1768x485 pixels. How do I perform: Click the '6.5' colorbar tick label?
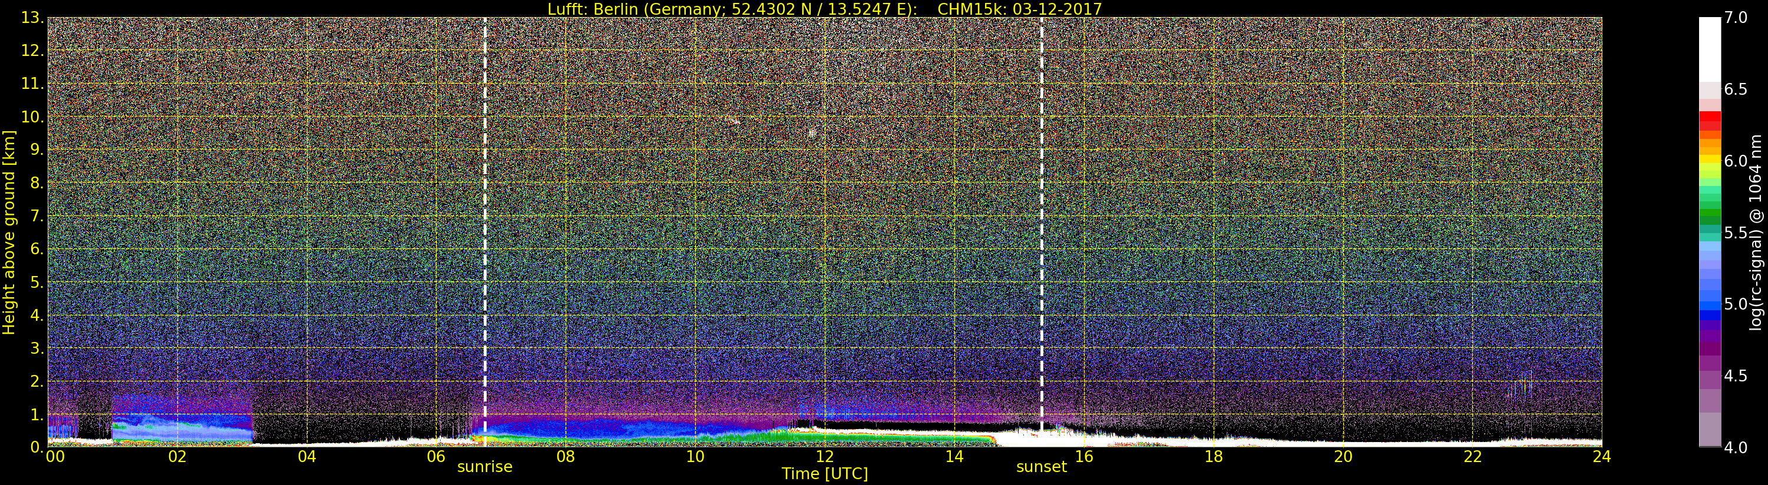pos(1736,89)
